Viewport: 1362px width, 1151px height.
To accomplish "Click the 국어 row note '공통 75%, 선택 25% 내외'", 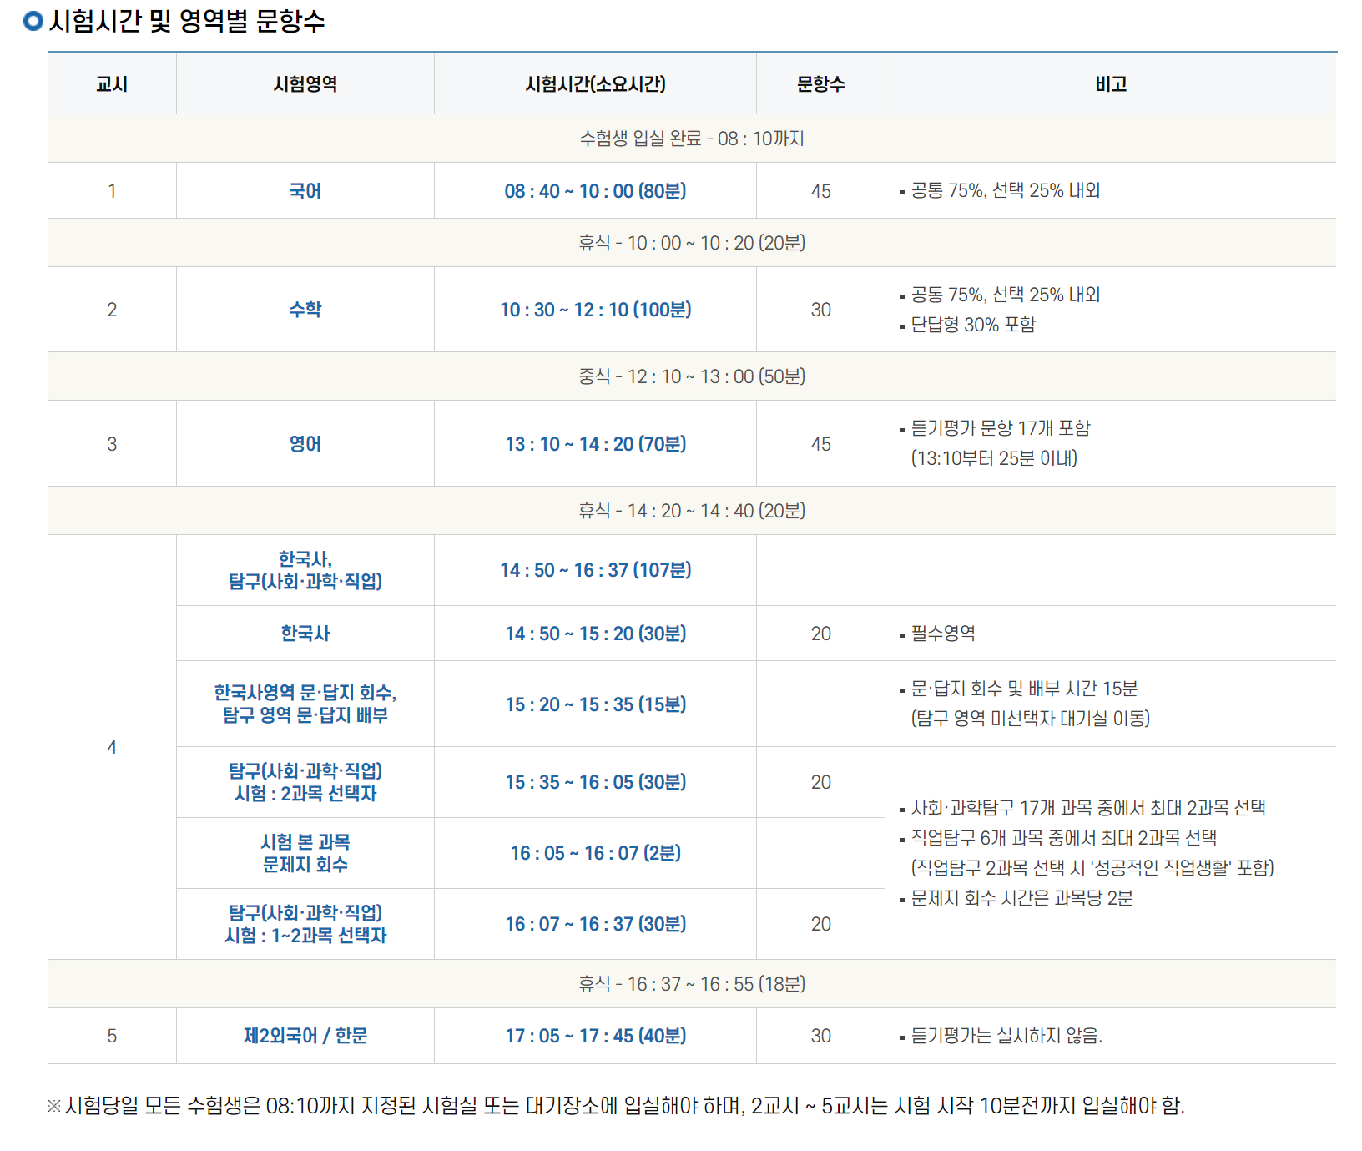I will (x=1005, y=190).
